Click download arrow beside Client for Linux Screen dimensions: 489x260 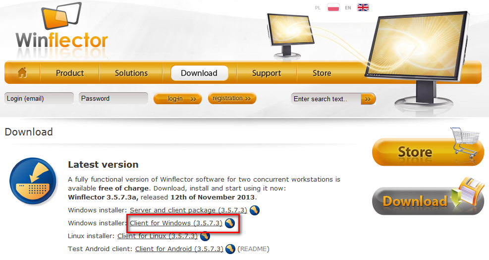[x=205, y=236]
